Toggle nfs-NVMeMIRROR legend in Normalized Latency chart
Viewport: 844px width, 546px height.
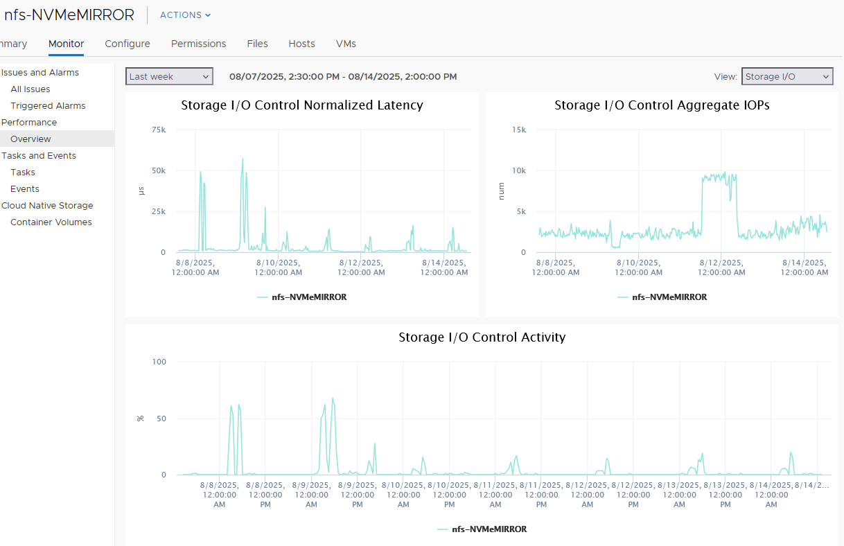(301, 297)
